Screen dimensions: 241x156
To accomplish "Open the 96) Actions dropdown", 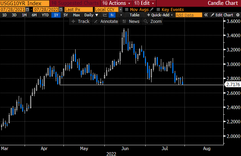I will point(117,3).
